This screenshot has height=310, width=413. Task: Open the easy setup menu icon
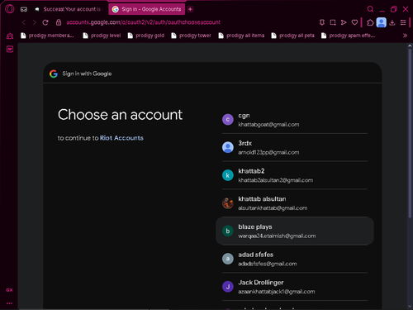click(403, 22)
